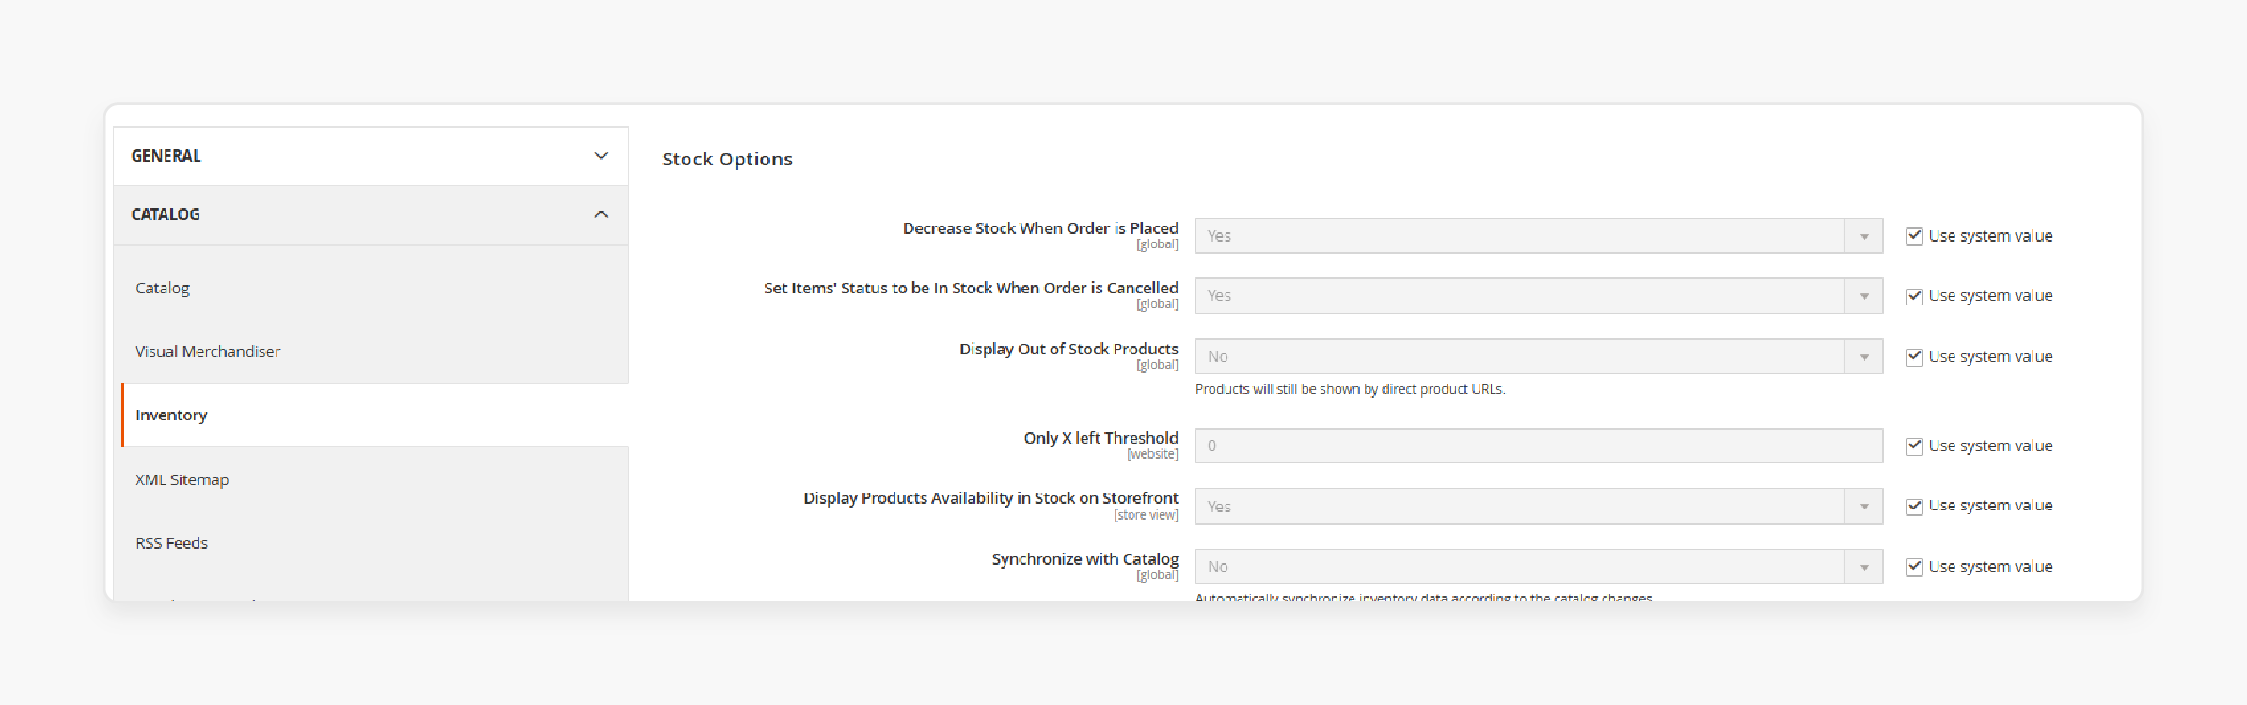Open XML Sitemap settings
2247x705 pixels.
click(182, 479)
